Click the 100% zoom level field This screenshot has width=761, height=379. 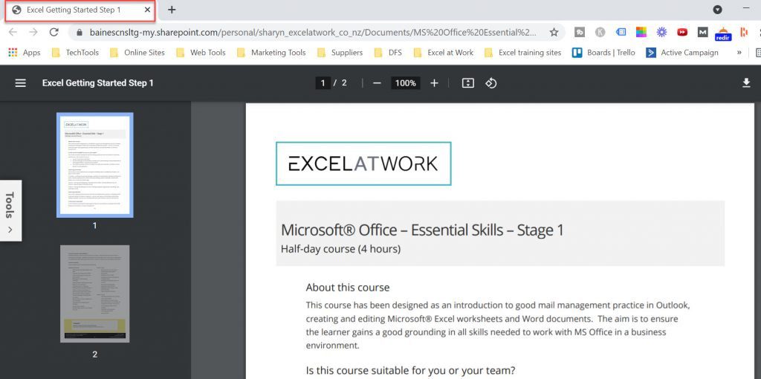click(x=405, y=83)
